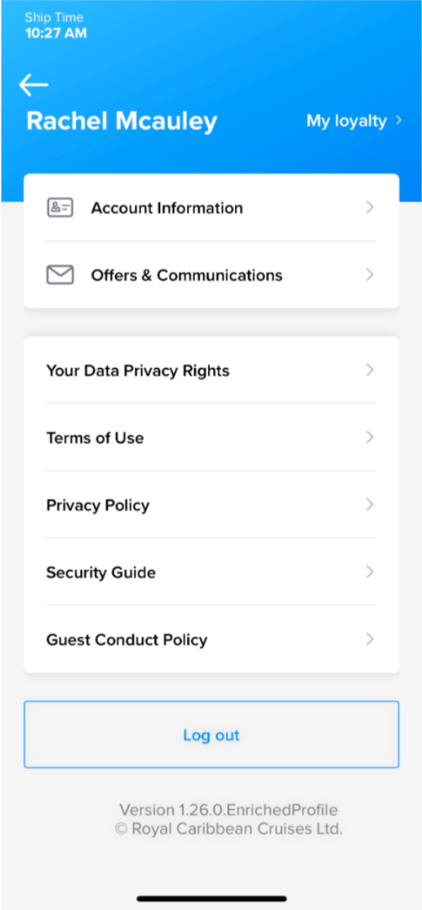The image size is (422, 910).
Task: Click Your Data Privacy Rights chevron
Action: click(370, 370)
